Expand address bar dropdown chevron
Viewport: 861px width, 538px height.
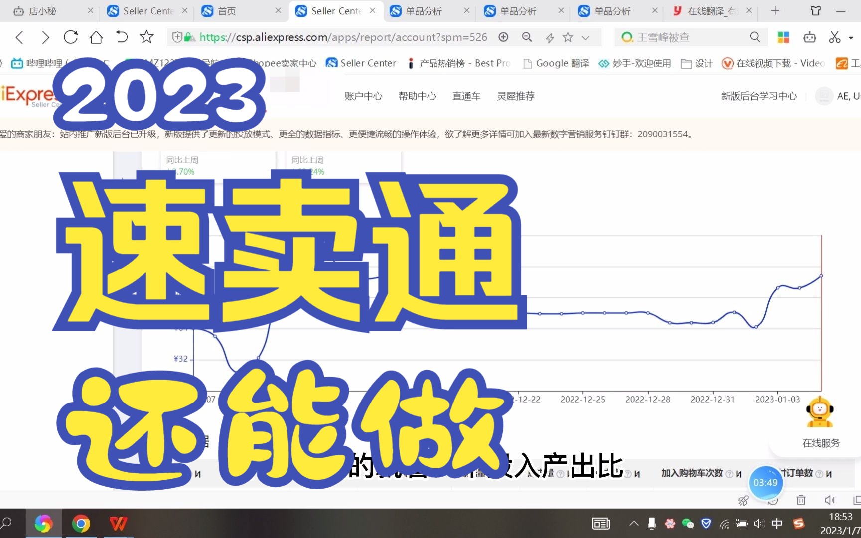[x=585, y=37]
